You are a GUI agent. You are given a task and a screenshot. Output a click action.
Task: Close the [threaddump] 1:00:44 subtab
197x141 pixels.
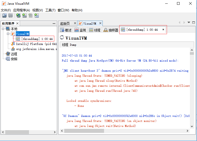point(163,30)
